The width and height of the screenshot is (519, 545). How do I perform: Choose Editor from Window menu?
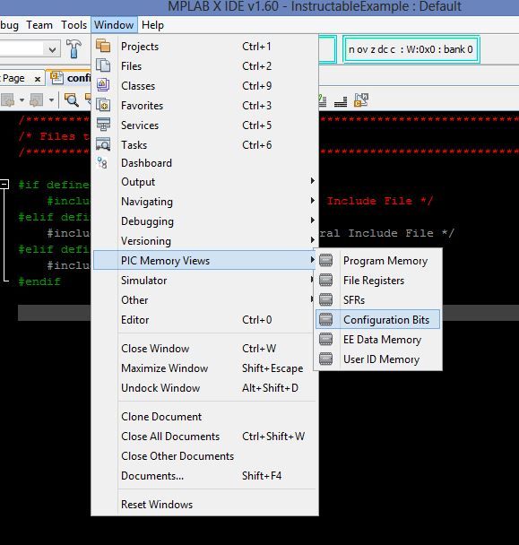pyautogui.click(x=205, y=319)
